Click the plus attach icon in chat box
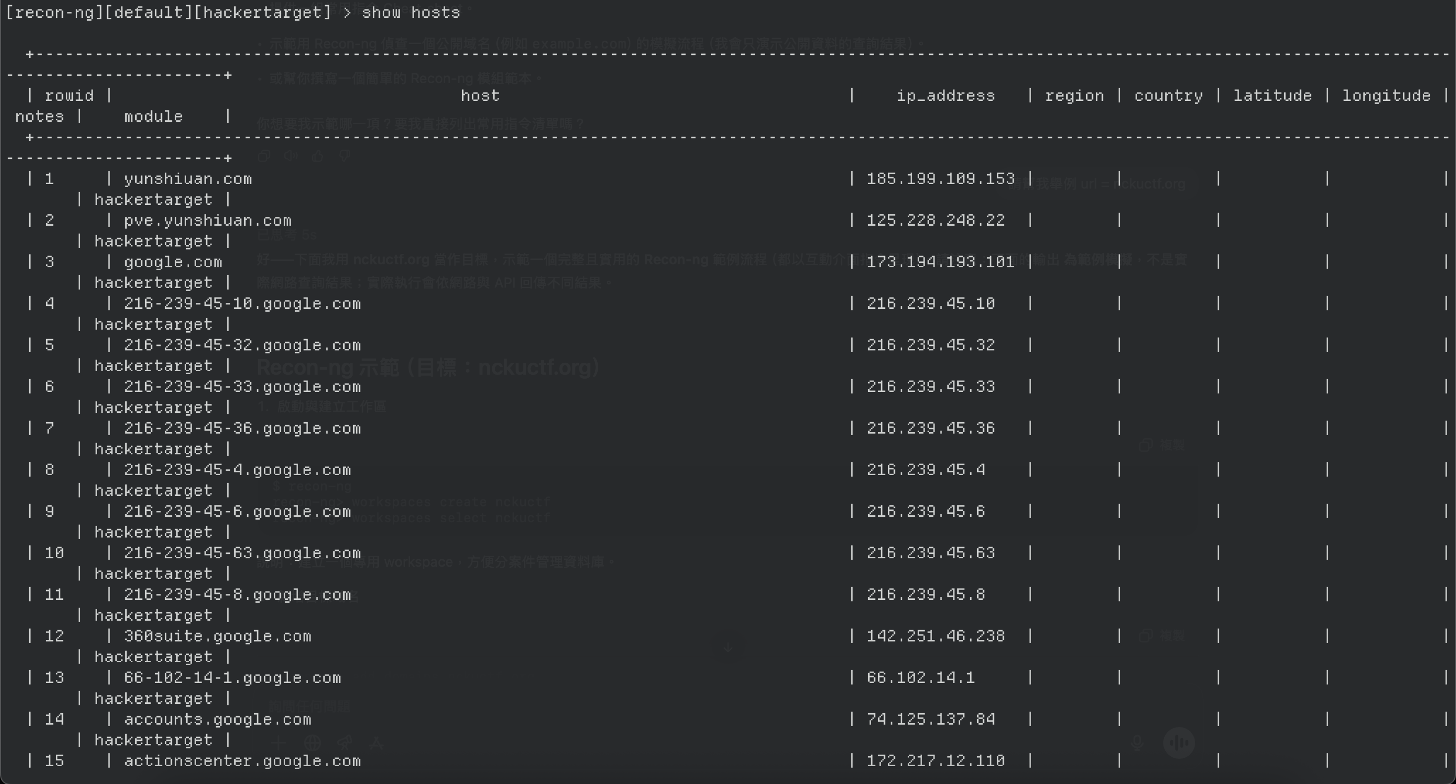 click(279, 743)
